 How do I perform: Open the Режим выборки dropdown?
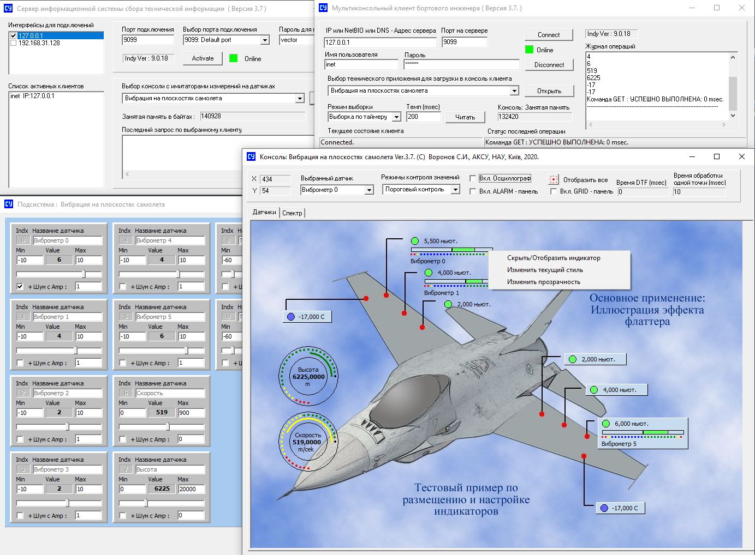396,117
